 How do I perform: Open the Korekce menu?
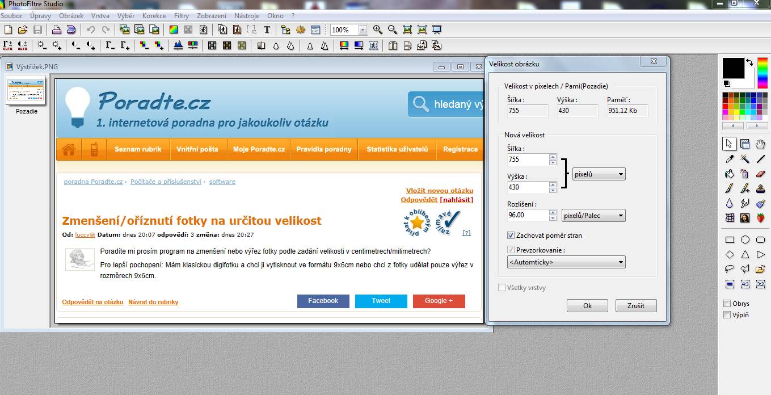(x=154, y=16)
